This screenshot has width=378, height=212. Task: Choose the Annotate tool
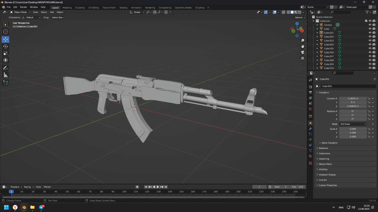pyautogui.click(x=5, y=68)
